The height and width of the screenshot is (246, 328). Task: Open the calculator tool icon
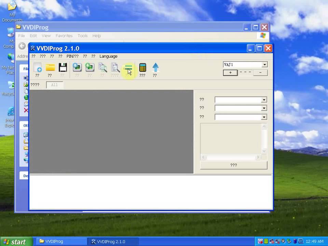click(142, 68)
